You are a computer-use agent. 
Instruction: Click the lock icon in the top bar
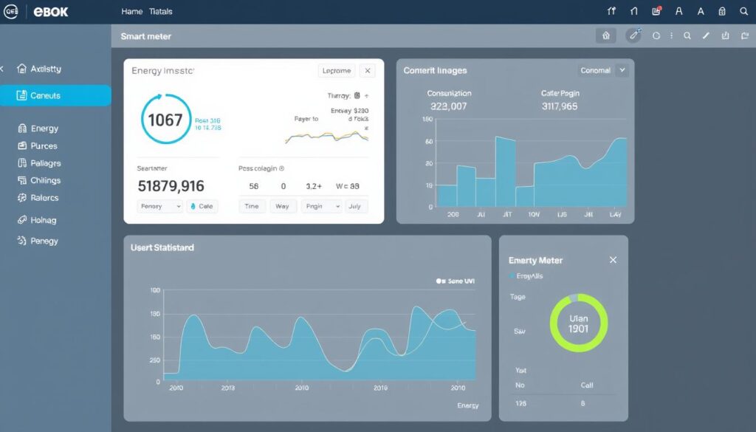click(722, 11)
